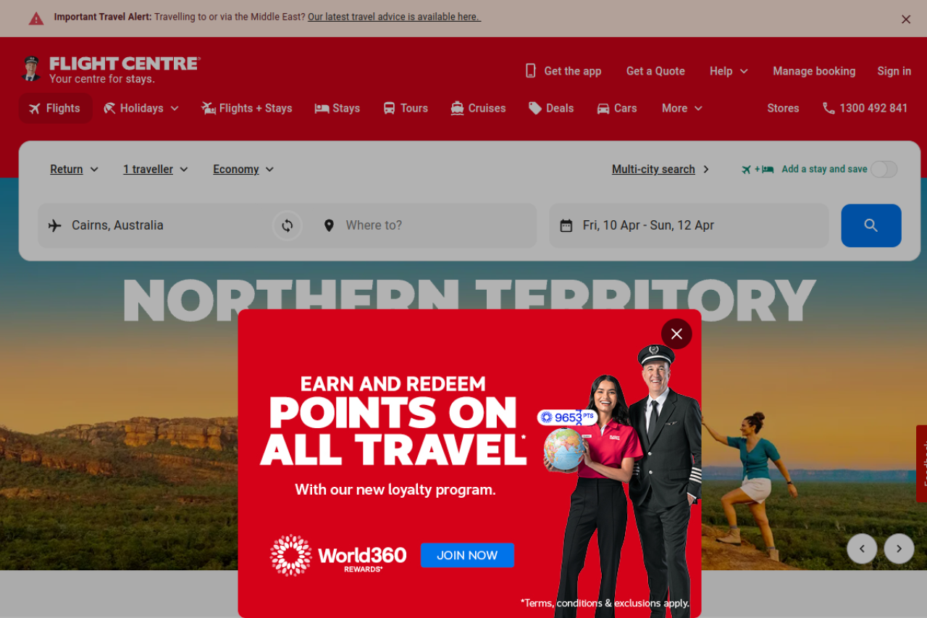Click the Flight Centre captain logo
This screenshot has height=618, width=927.
tap(30, 69)
